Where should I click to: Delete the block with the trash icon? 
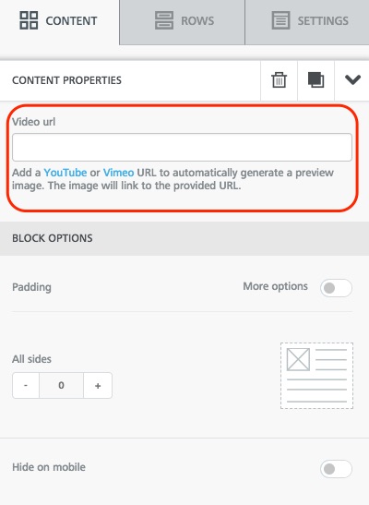(279, 80)
